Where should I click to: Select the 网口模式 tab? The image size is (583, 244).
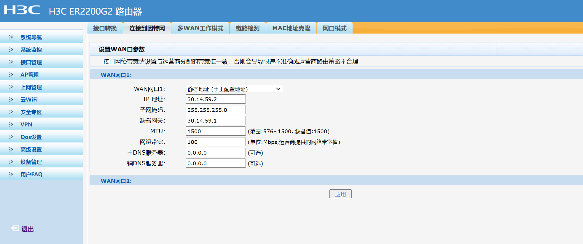pyautogui.click(x=335, y=28)
